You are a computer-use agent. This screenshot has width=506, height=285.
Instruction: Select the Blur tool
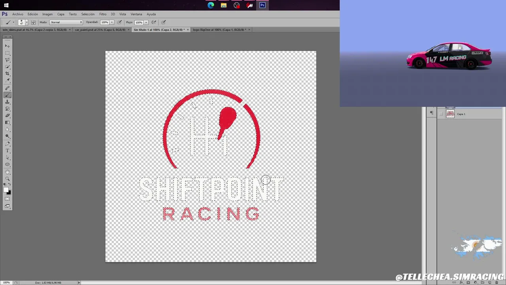8,130
